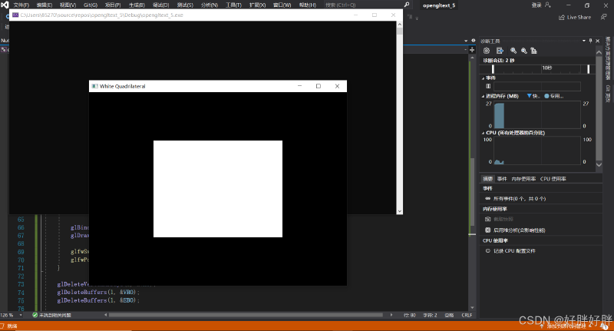Click the 行: 80 line indicator

click(410, 315)
